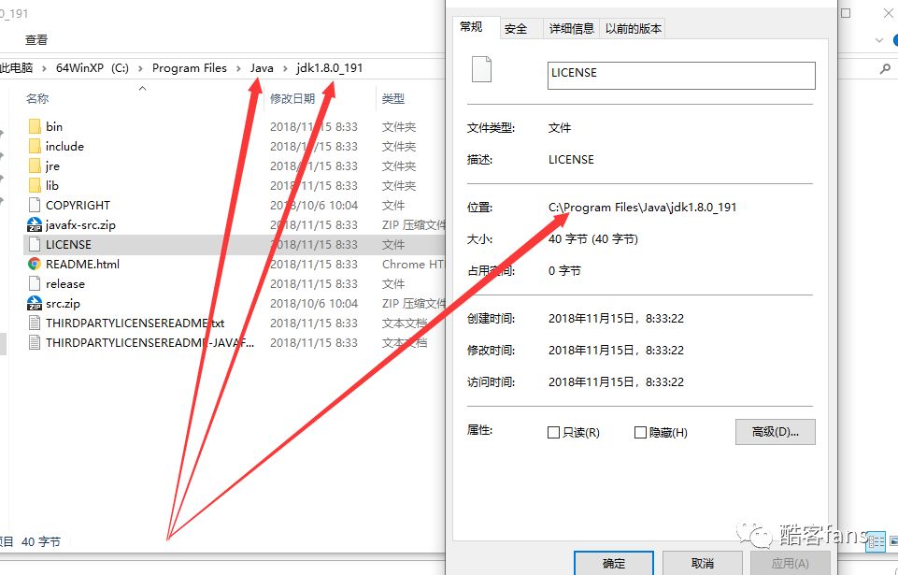Click the THIRDPARTYLICENSEREADME-JAVAF document icon
Screen dimensions: 898x575
[35, 342]
